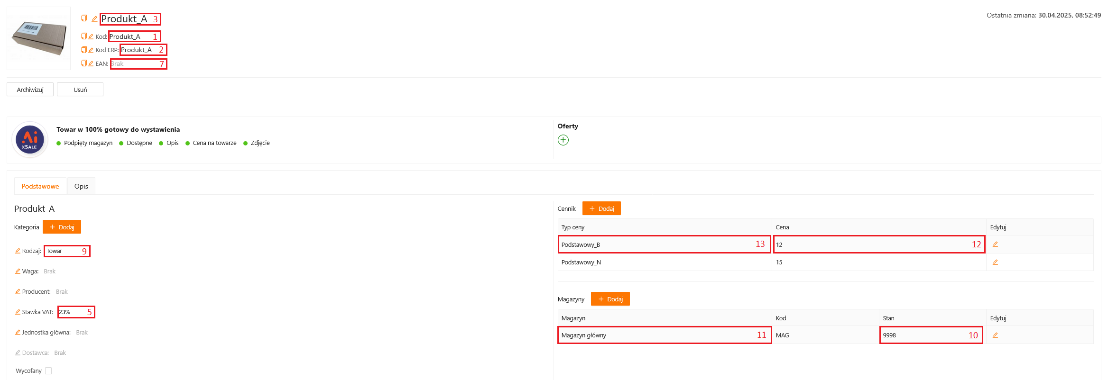
Task: Edit the Waga weight field
Action: [x=18, y=271]
